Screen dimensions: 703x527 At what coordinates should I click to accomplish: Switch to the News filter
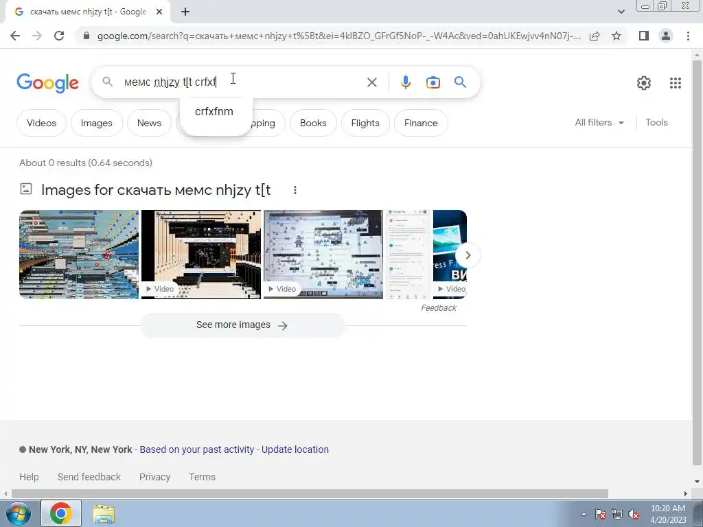pos(149,123)
